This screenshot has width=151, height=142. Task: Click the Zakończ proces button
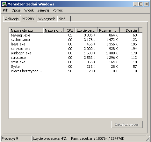[x=127, y=124]
